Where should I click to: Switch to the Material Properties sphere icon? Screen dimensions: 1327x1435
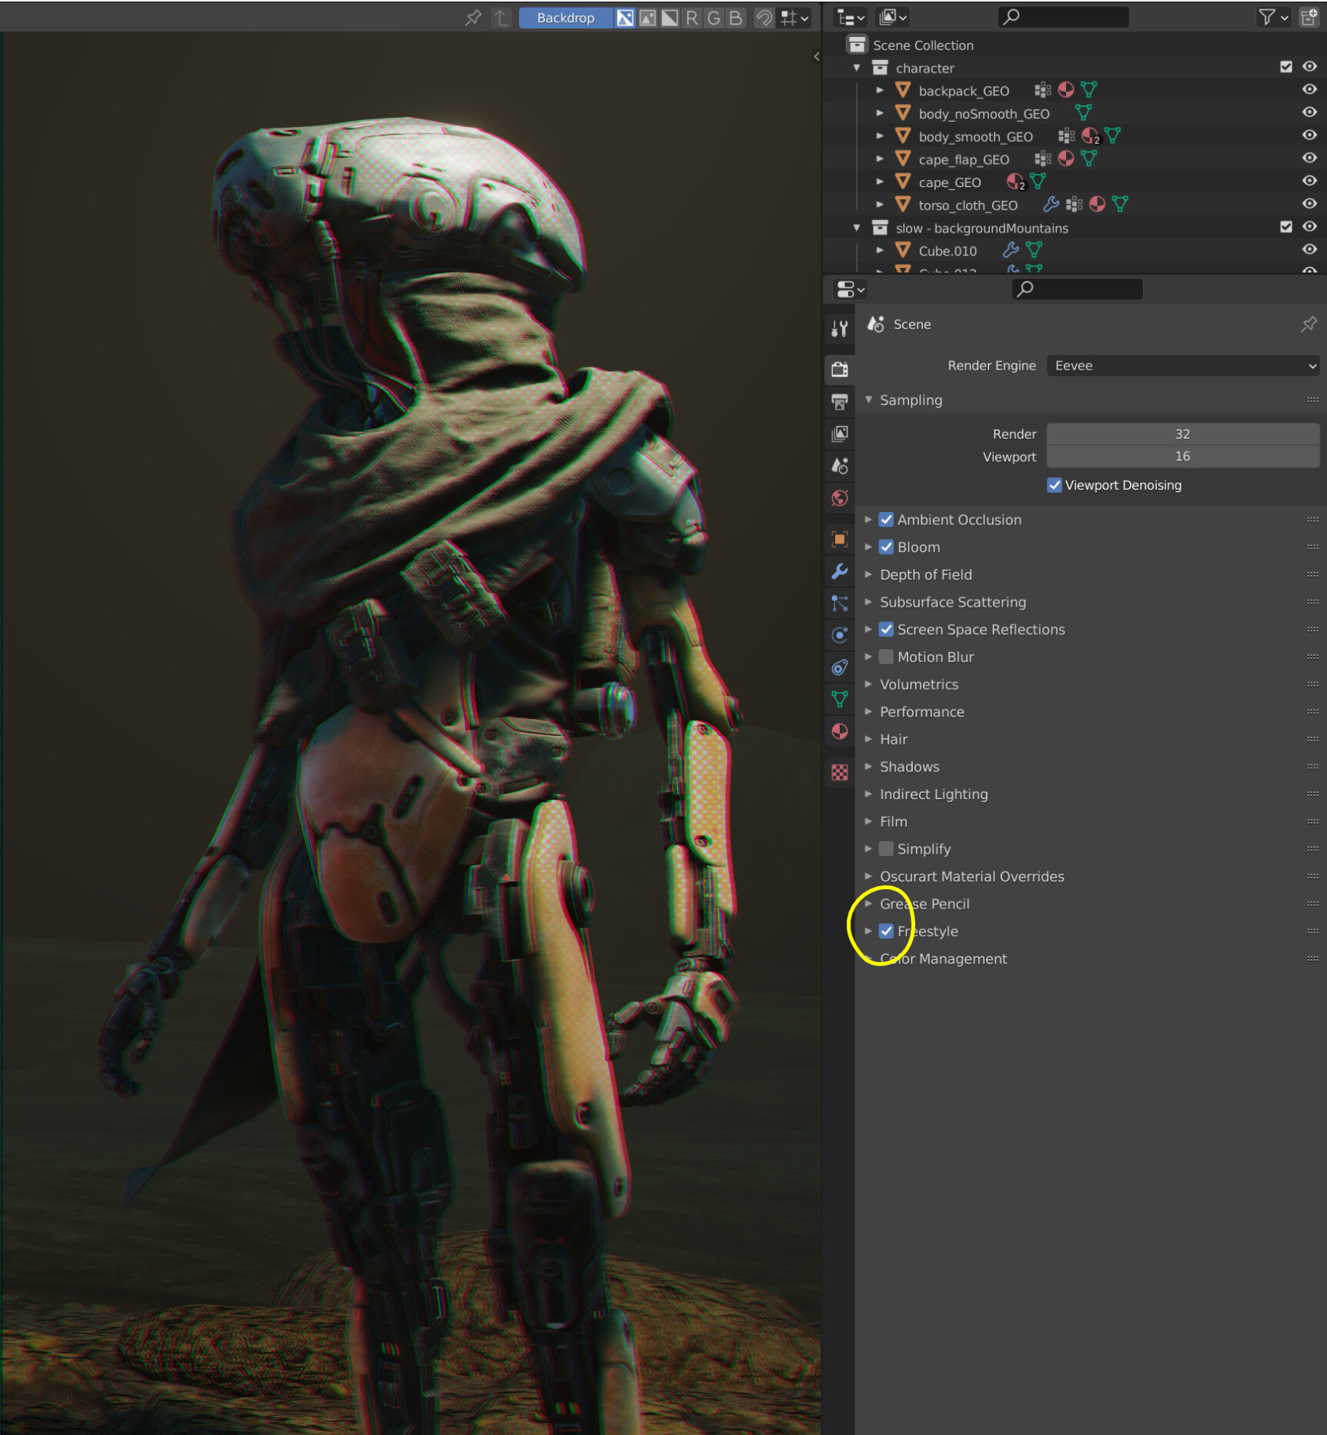pyautogui.click(x=839, y=732)
